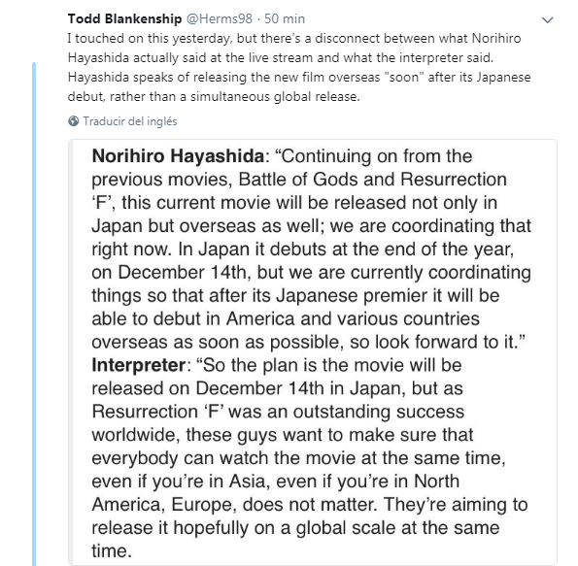The image size is (578, 566).
Task: Open the tweet's 50 min timestamp
Action: click(x=285, y=18)
